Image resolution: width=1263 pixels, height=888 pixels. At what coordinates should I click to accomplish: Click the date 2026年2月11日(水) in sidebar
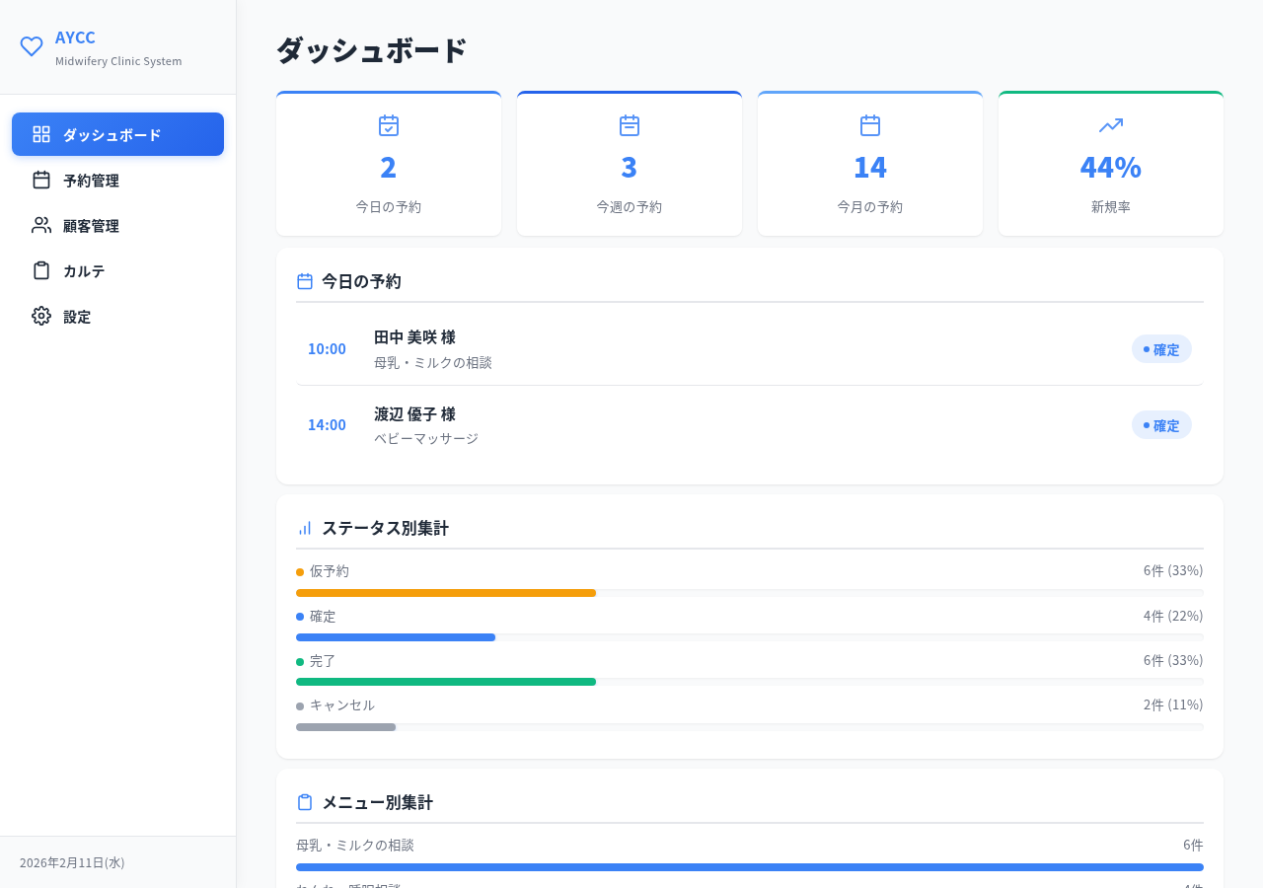pos(73,861)
